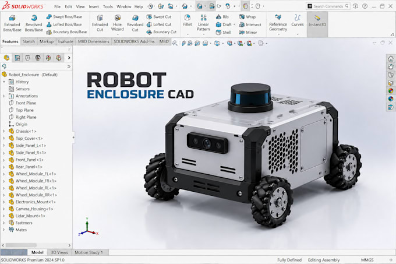Expand the Fillet dropdown arrow
This screenshot has width=396, height=264.
[x=188, y=34]
